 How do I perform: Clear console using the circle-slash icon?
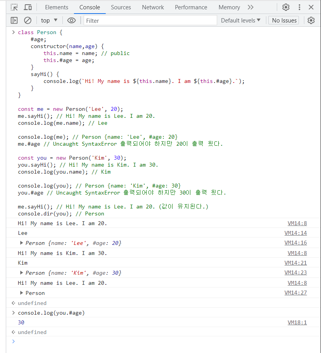click(x=28, y=21)
